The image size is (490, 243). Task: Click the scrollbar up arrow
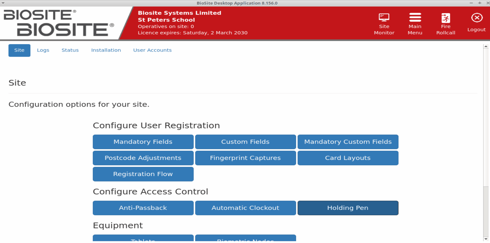click(486, 46)
